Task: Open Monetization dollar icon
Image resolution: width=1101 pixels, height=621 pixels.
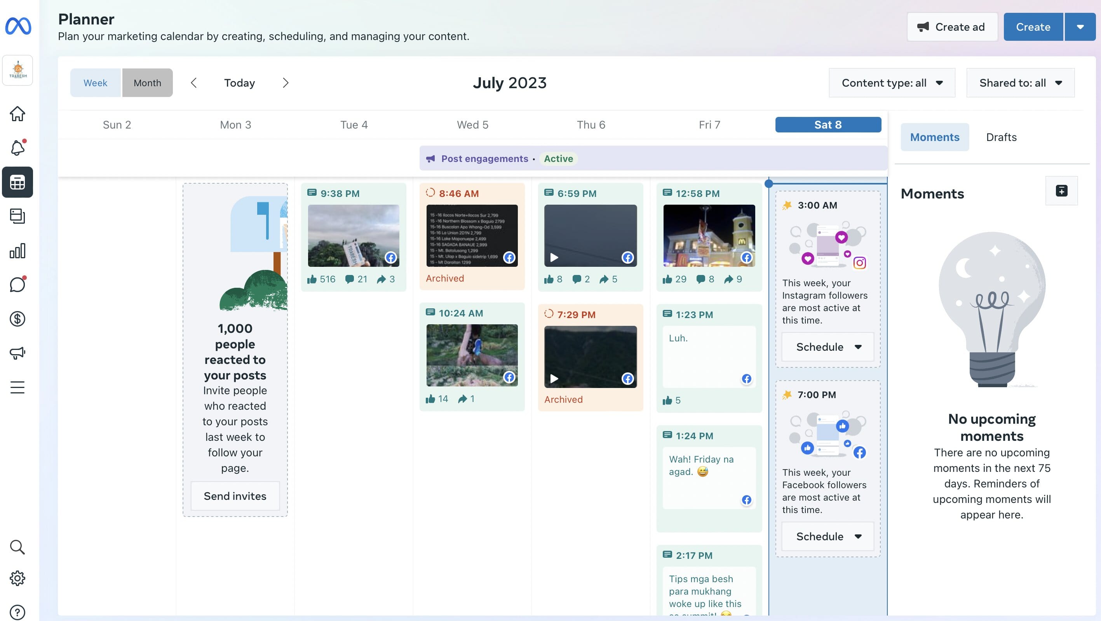Action: pyautogui.click(x=17, y=319)
